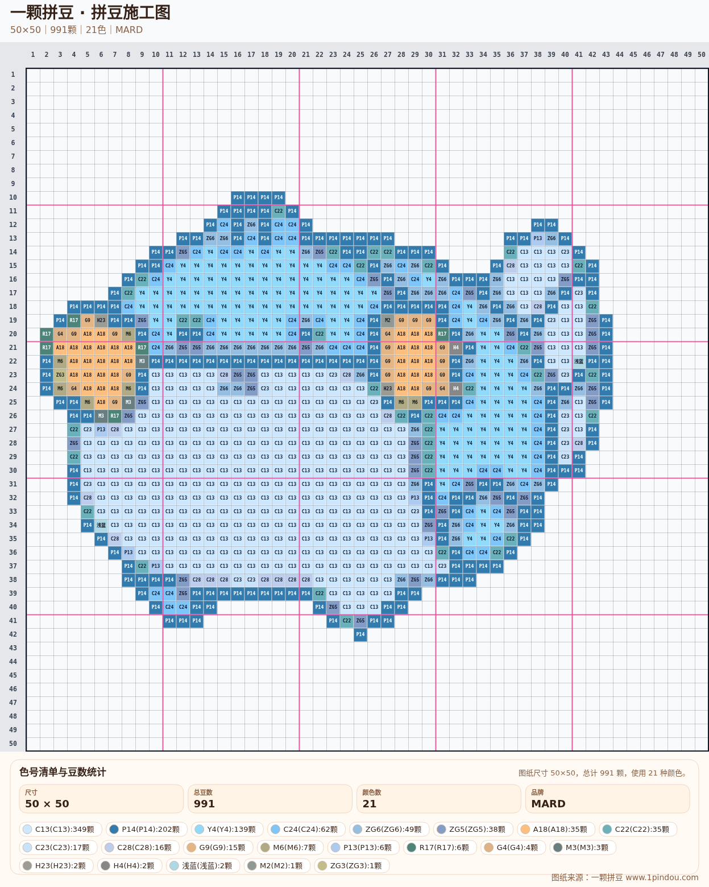Click row label number 10
The width and height of the screenshot is (709, 887).
tap(13, 197)
